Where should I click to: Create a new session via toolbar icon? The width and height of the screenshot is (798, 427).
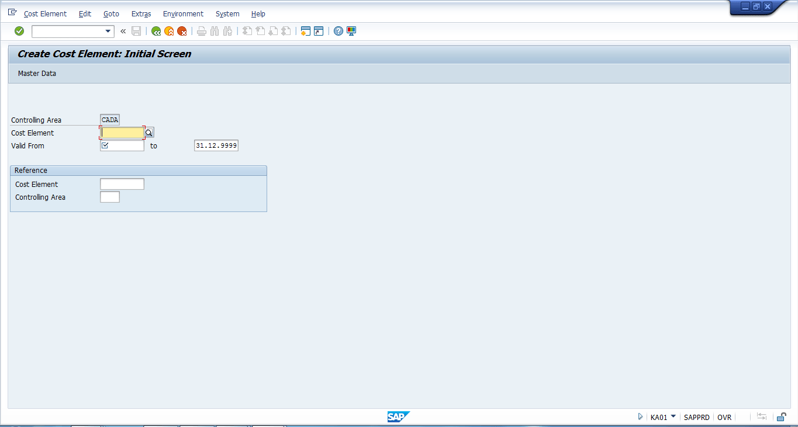pyautogui.click(x=305, y=31)
